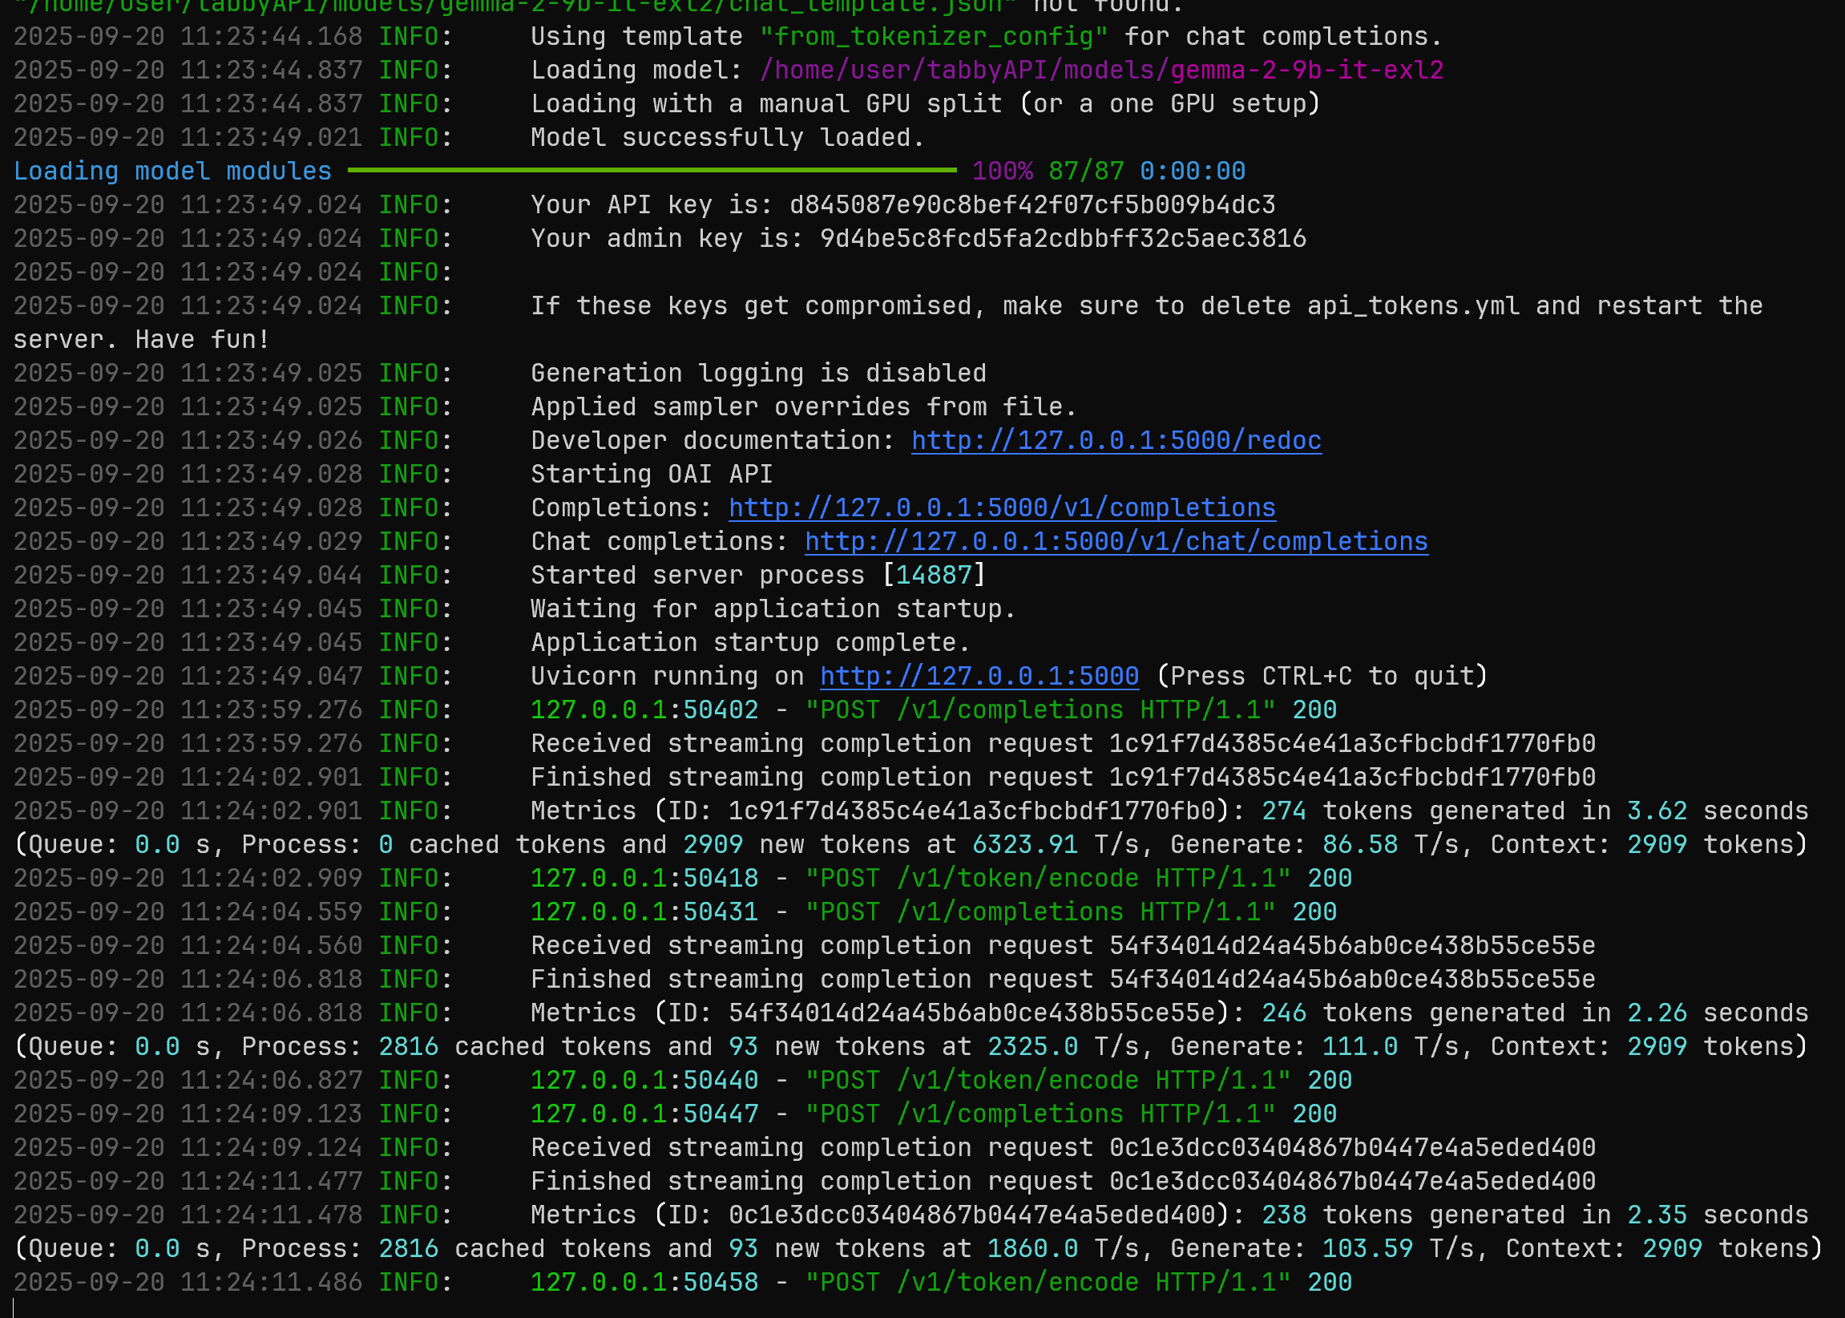Viewport: 1845px width, 1318px height.
Task: Click the 100% progress percentage text
Action: [1002, 172]
